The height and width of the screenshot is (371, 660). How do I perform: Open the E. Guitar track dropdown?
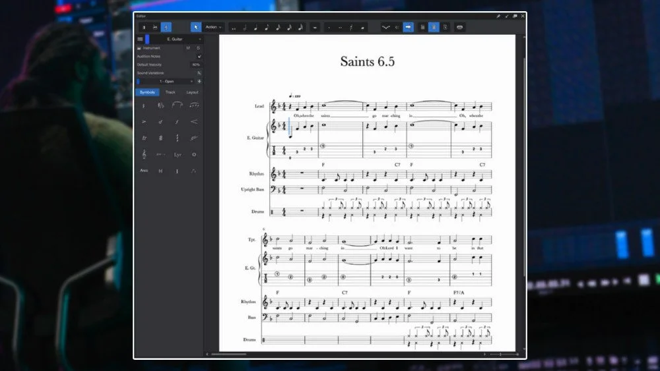click(x=176, y=39)
